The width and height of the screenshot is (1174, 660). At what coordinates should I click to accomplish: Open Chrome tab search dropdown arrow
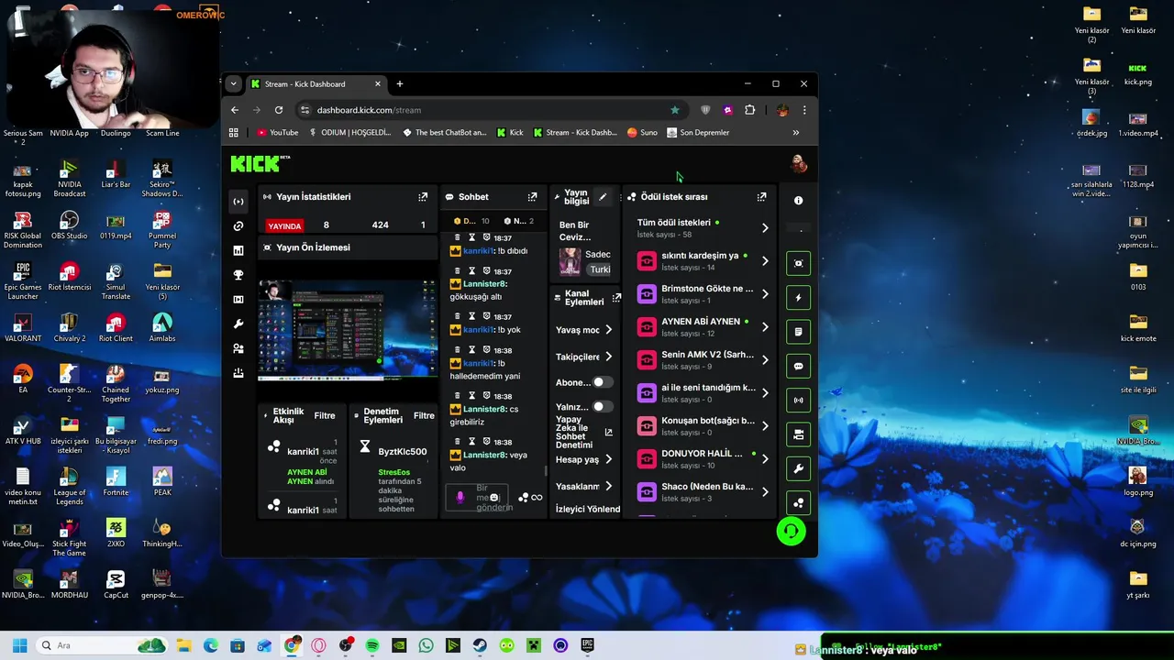pos(233,83)
